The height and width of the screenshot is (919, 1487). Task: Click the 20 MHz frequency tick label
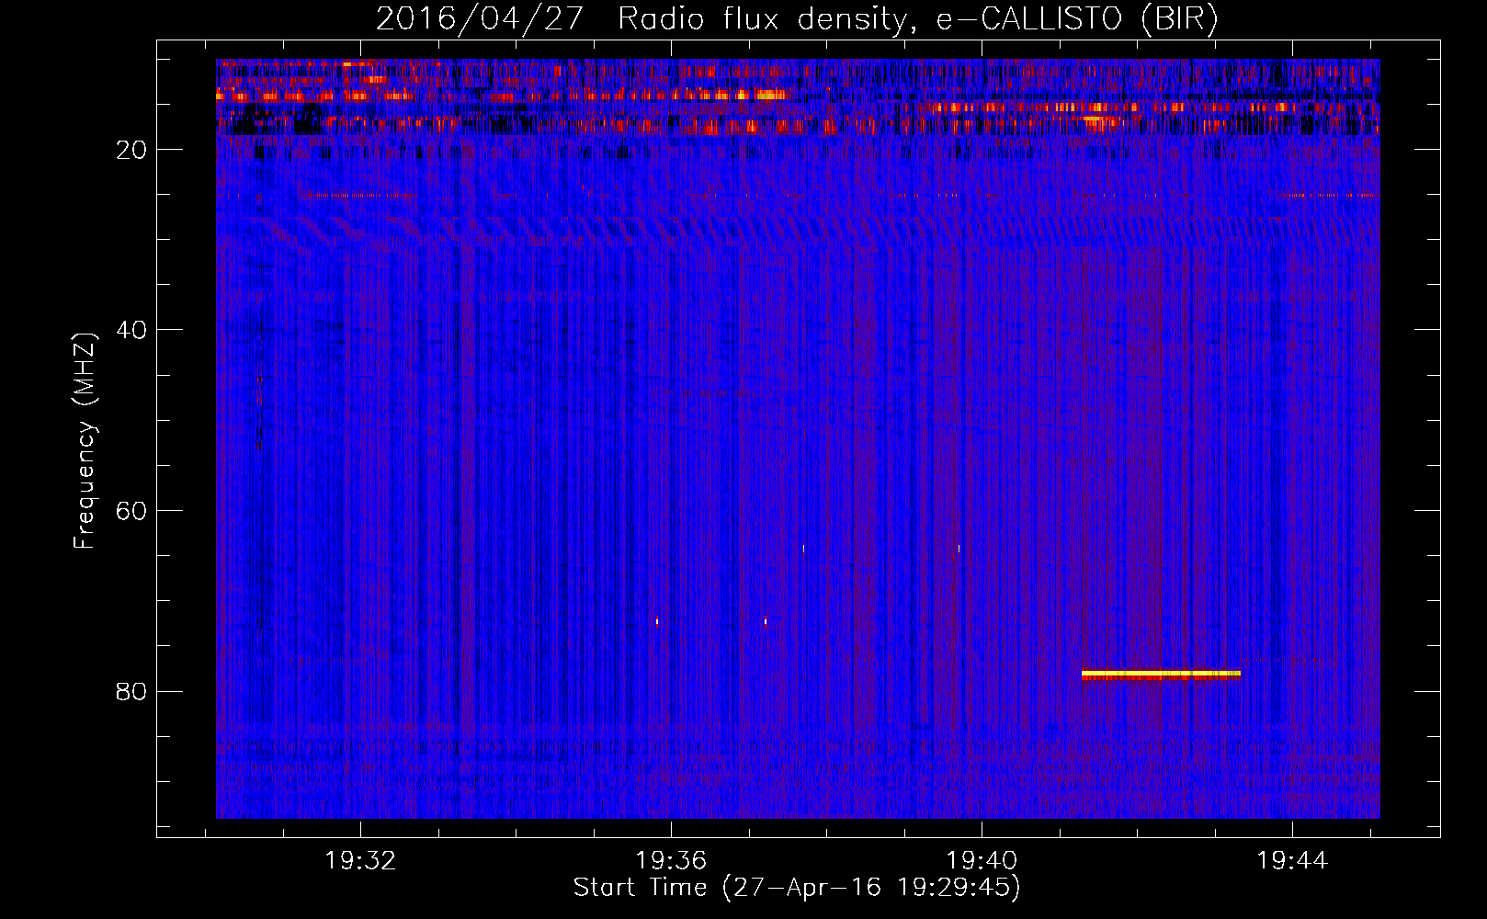pos(131,150)
